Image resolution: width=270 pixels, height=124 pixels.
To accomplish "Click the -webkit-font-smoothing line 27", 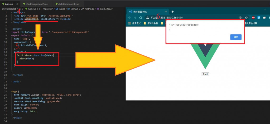I will [38, 98].
